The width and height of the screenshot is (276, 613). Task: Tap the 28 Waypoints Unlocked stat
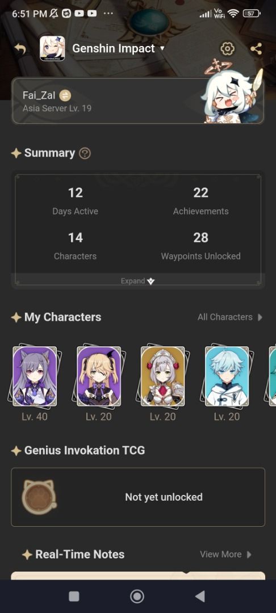click(200, 246)
